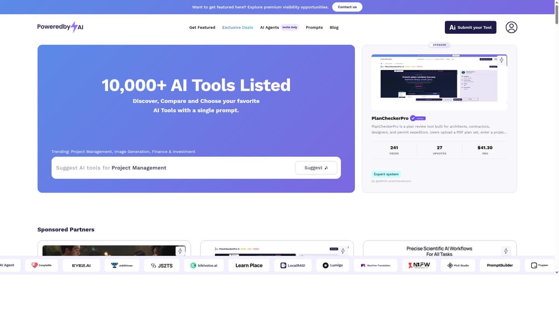Click the verified badge beside PlanCheckerPro

point(418,118)
